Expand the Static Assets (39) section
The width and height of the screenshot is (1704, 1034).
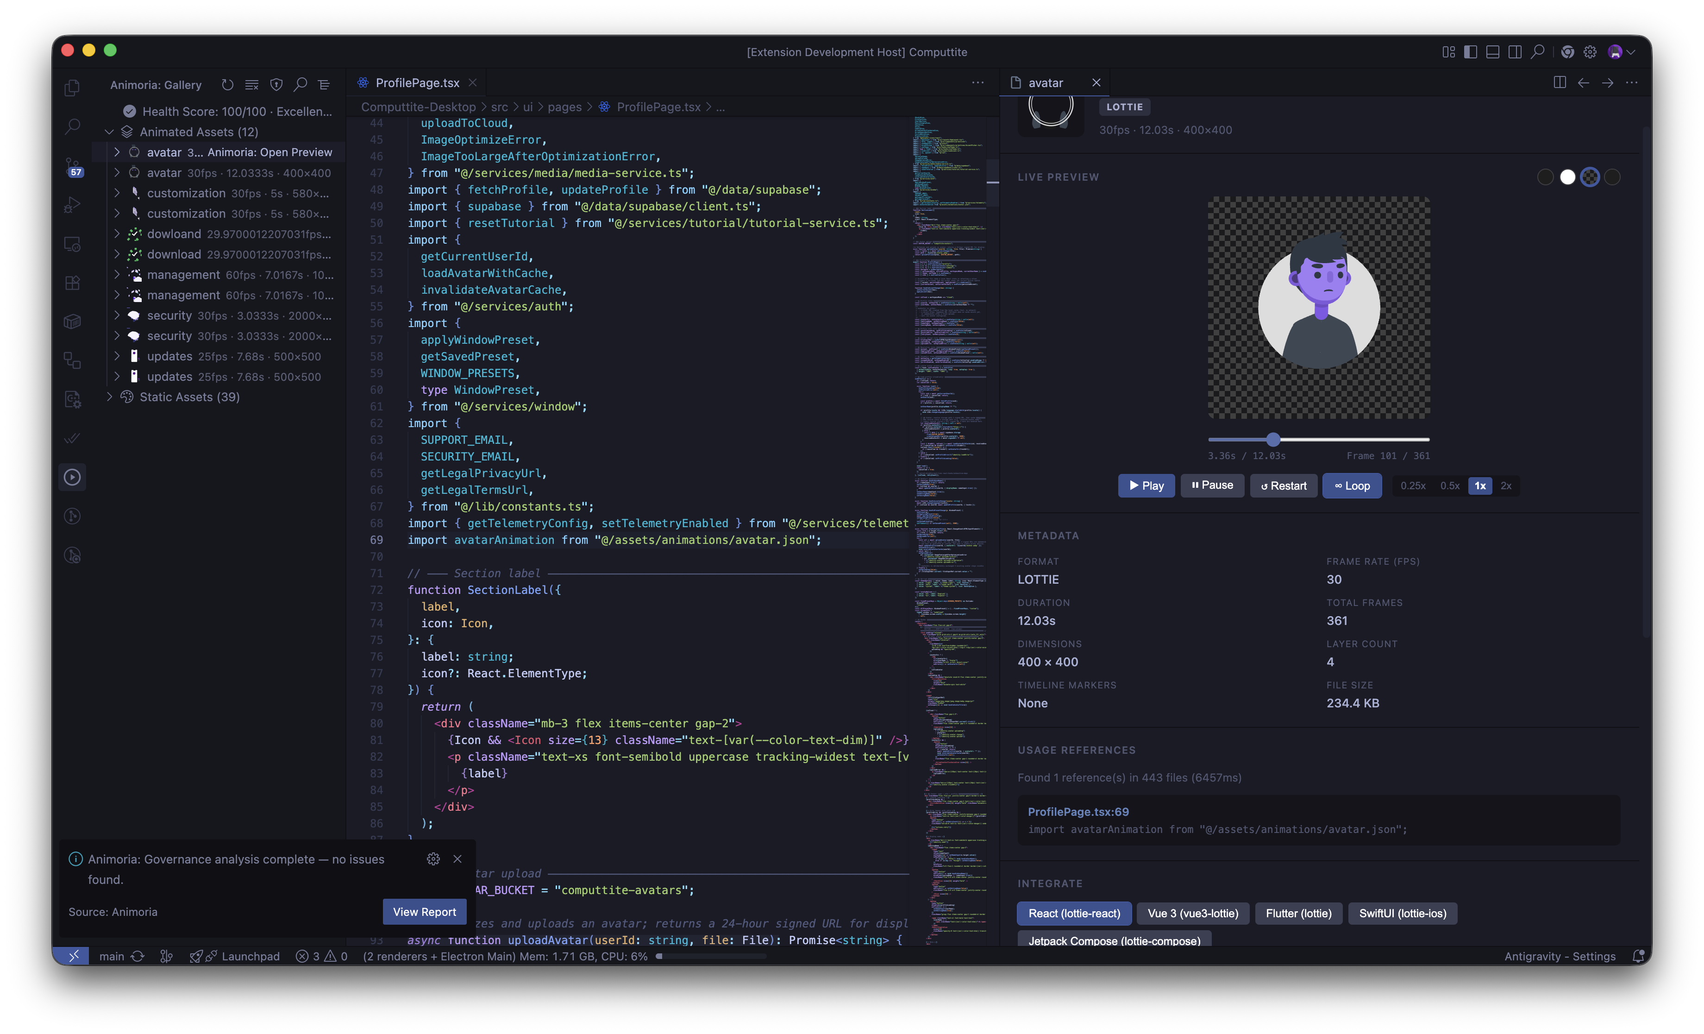point(109,397)
